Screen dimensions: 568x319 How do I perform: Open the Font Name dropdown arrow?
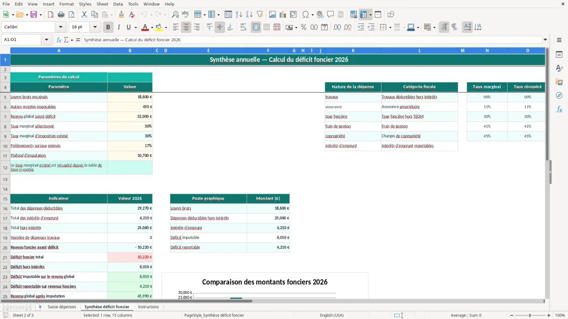[x=60, y=27]
